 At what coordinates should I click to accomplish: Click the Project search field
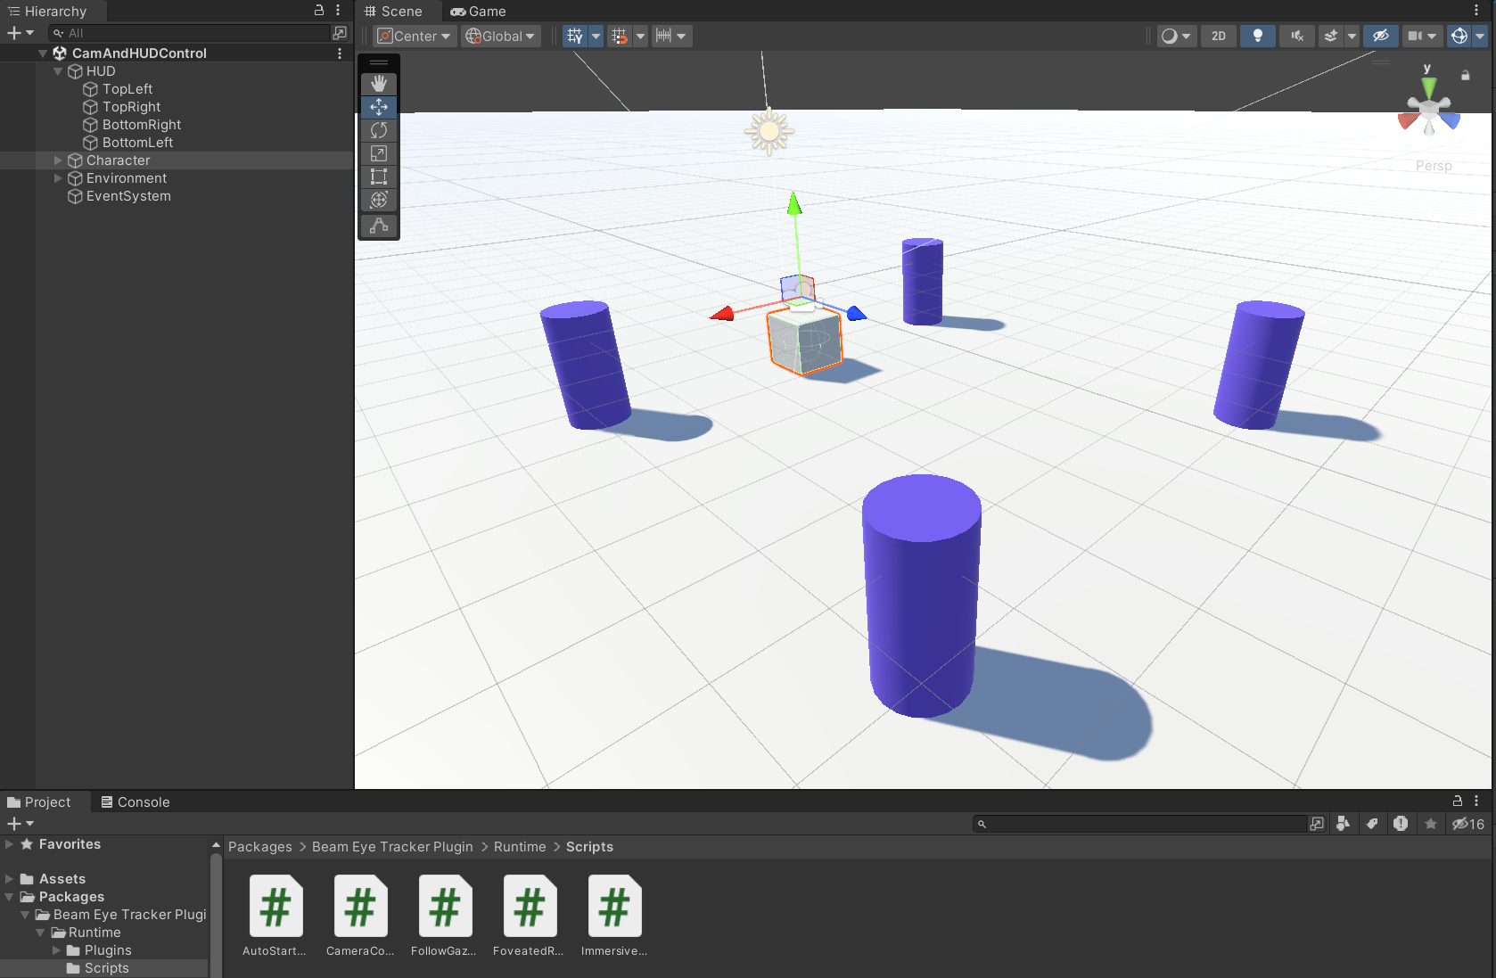pos(1141,824)
